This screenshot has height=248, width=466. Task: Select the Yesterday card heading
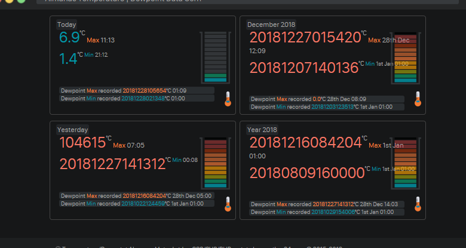click(x=72, y=130)
